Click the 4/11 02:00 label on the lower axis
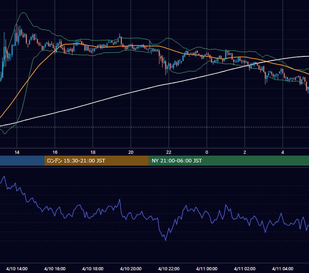The image size is (309, 273). pyautogui.click(x=245, y=268)
